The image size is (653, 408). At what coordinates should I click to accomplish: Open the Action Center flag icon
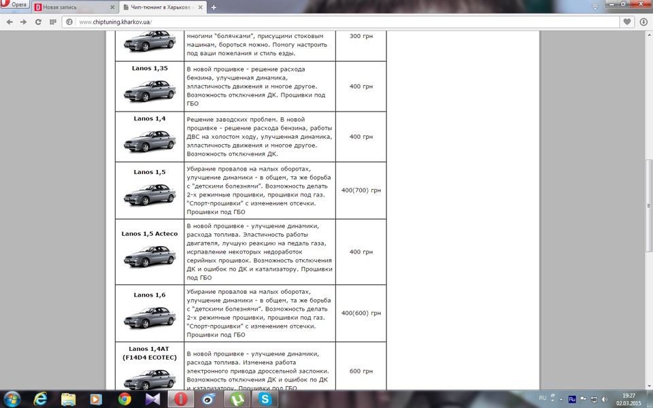583,399
